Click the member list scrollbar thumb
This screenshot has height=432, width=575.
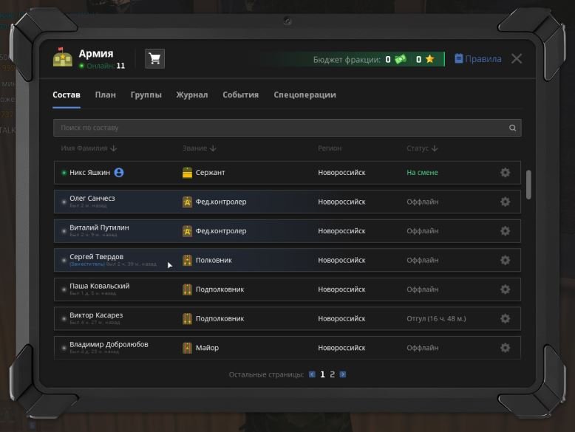click(528, 185)
